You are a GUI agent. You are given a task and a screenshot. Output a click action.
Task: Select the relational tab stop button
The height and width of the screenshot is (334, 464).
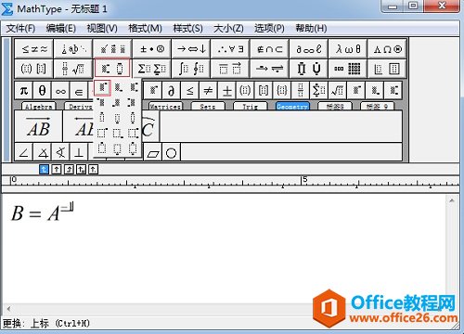pos(81,169)
